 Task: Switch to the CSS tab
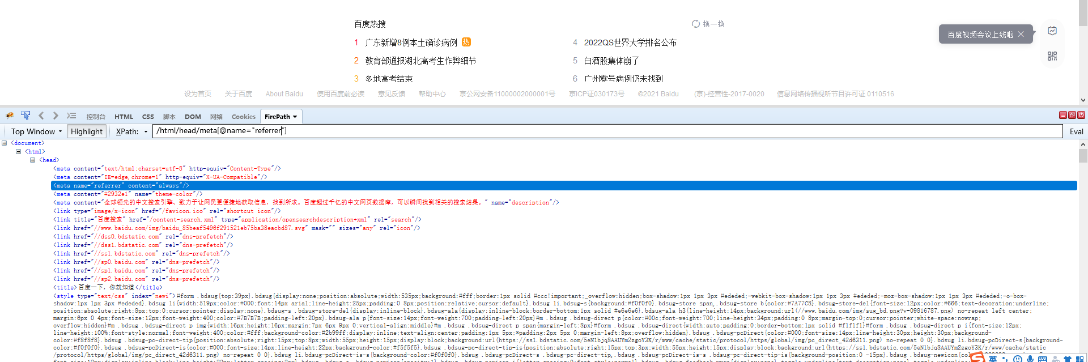point(148,117)
